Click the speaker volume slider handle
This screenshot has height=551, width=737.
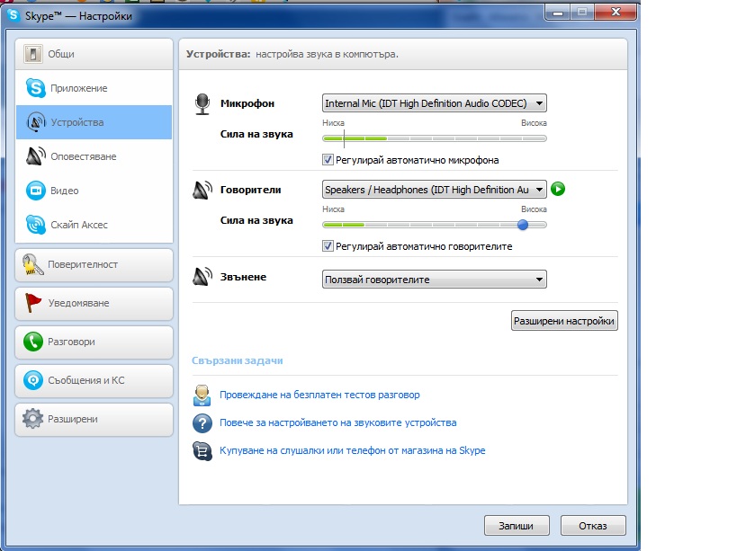pos(523,225)
